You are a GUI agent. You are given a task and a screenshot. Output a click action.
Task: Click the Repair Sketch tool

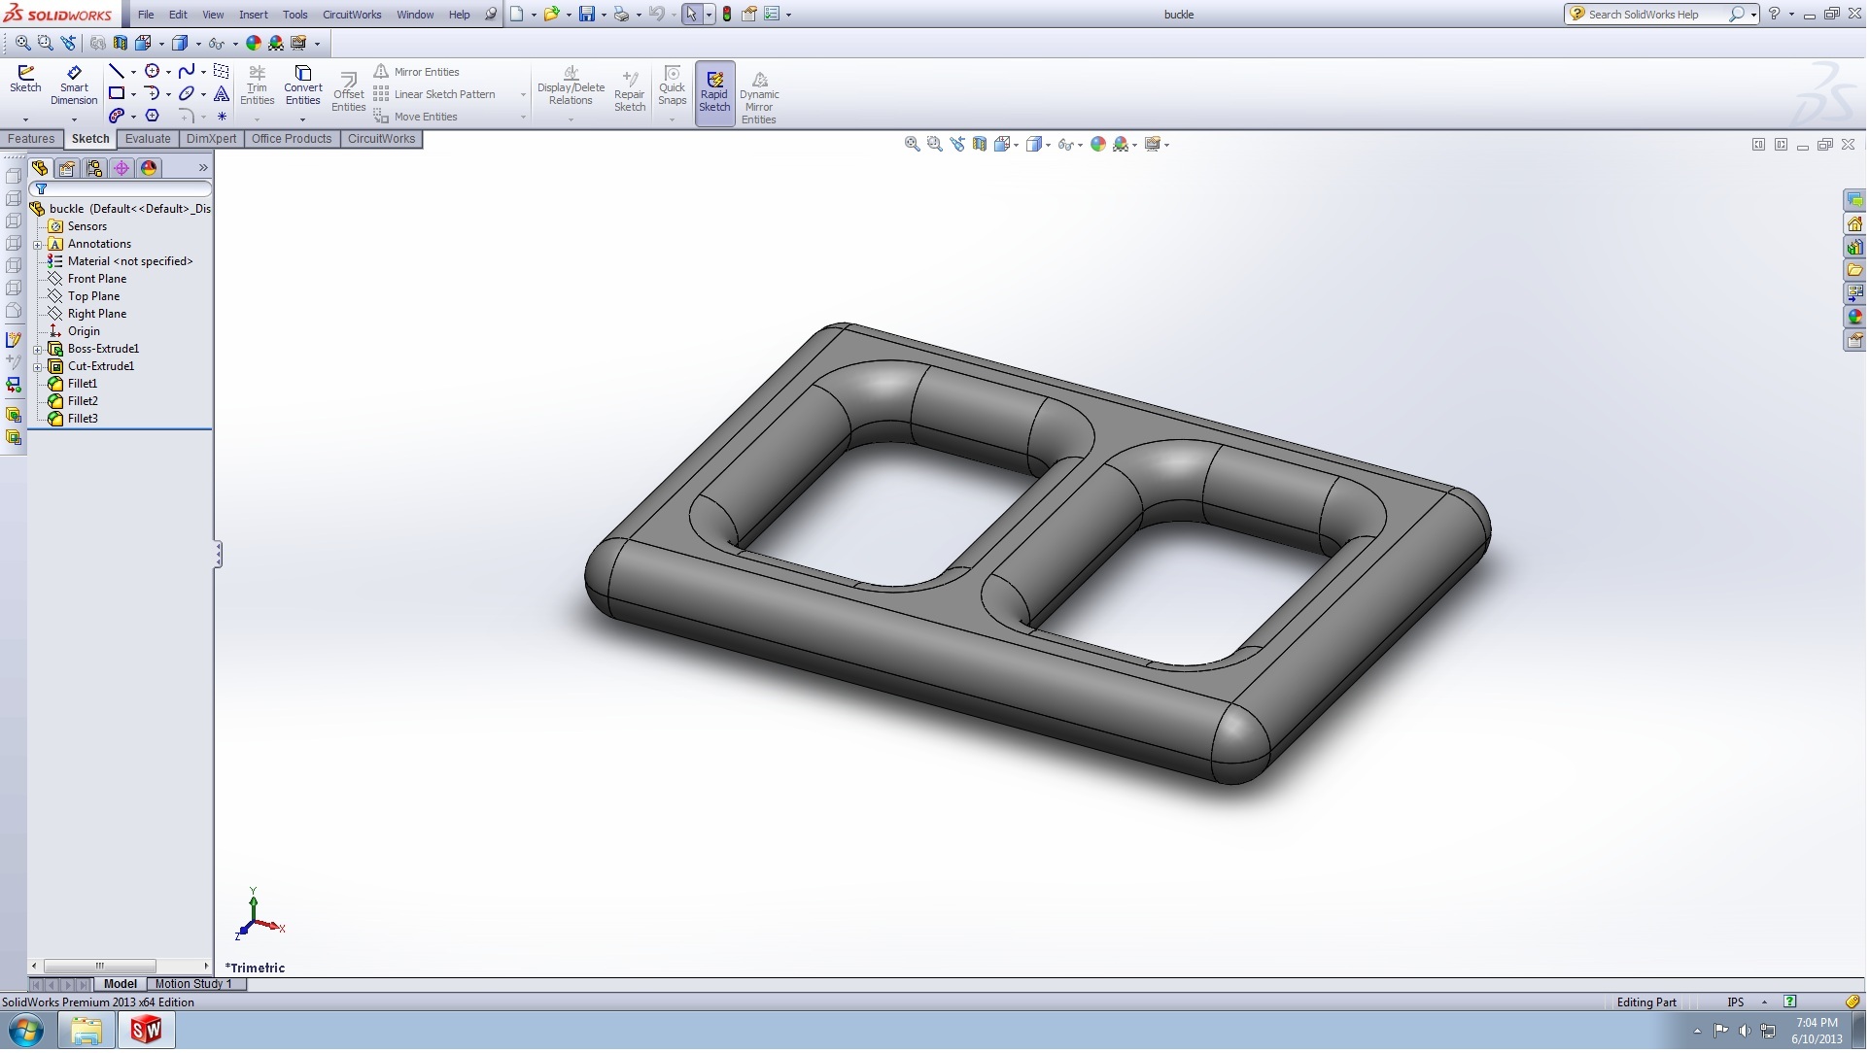point(630,92)
